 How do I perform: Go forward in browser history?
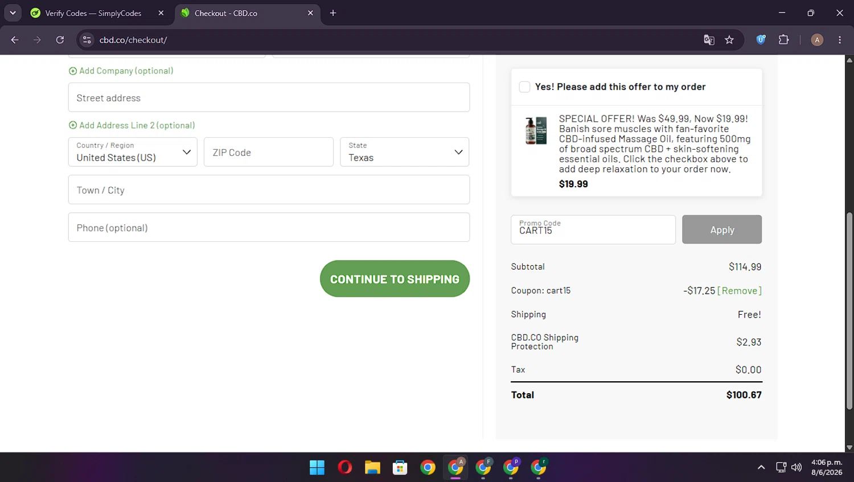point(37,40)
